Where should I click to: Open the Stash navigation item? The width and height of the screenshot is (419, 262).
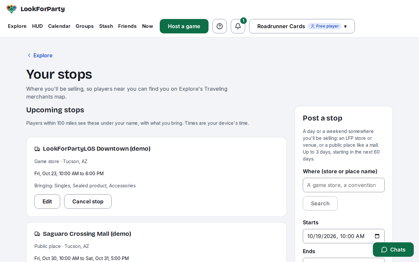click(x=106, y=26)
